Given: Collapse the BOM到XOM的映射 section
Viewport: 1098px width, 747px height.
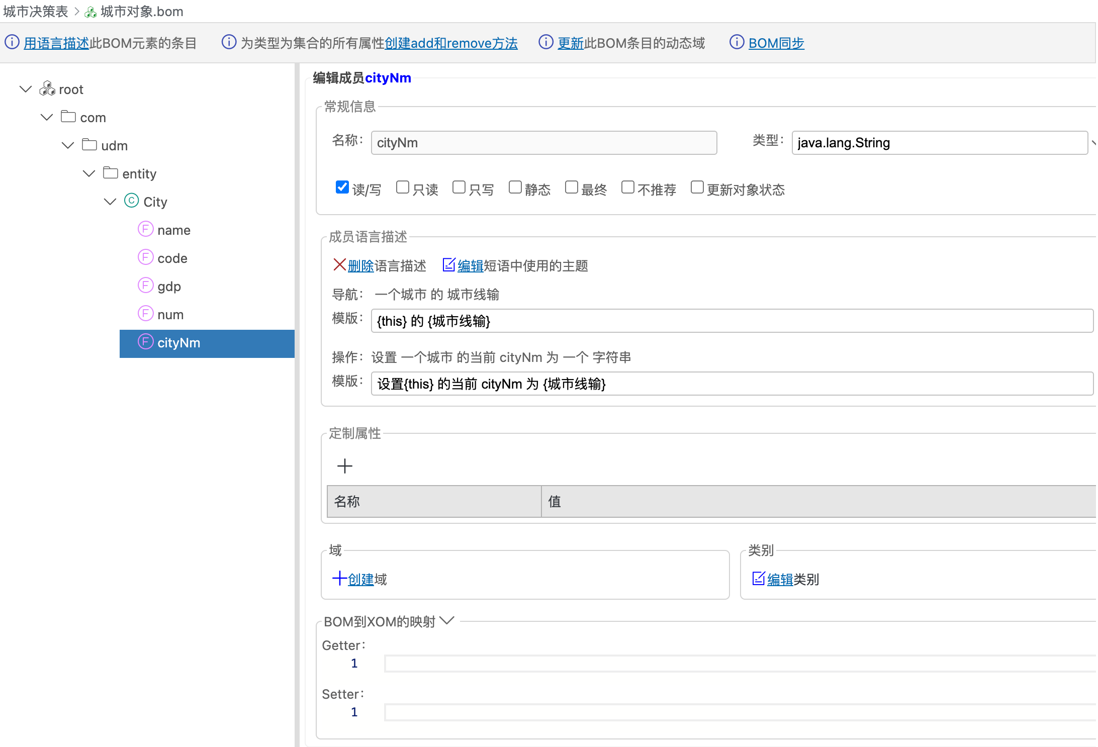Looking at the screenshot, I should (x=447, y=621).
